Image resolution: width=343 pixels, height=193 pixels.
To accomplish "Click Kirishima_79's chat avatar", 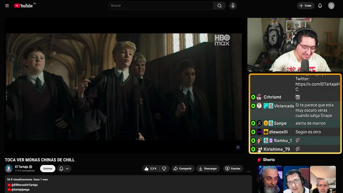I will (259, 149).
